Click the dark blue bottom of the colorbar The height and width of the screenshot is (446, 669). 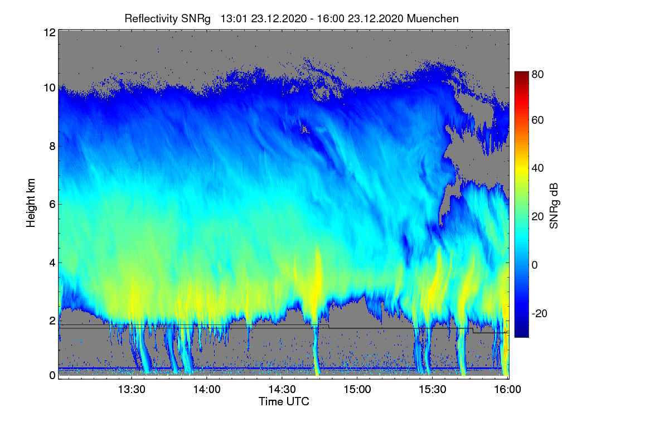point(521,333)
